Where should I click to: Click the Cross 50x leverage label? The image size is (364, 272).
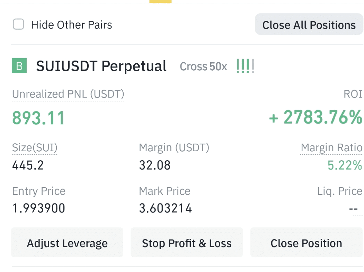pyautogui.click(x=203, y=66)
